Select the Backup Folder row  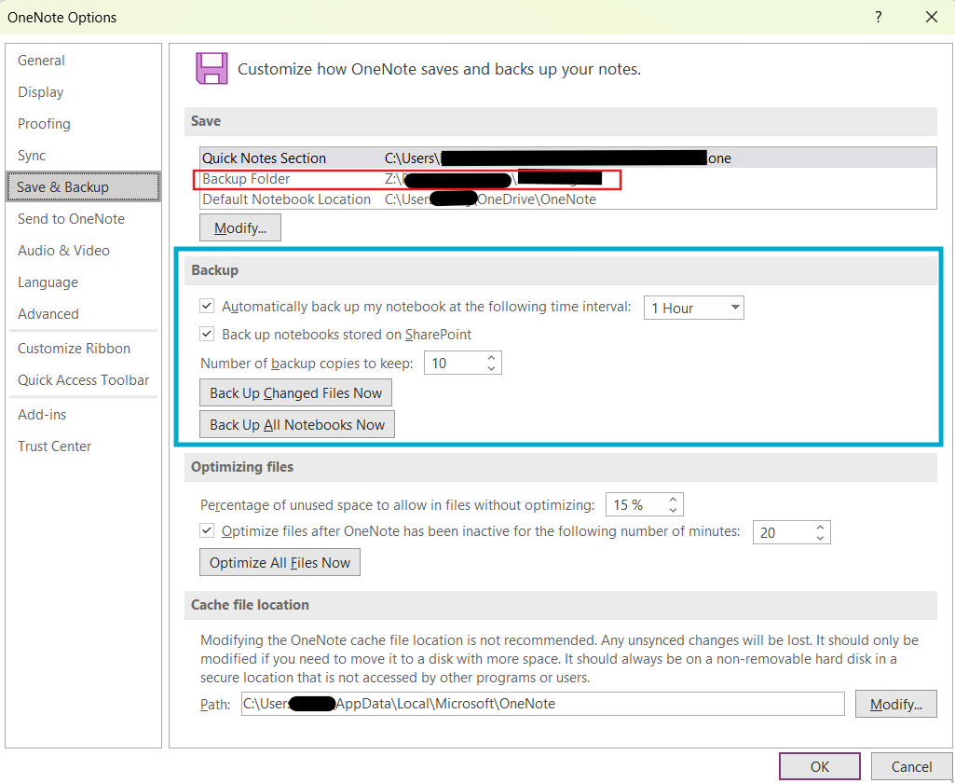click(x=567, y=179)
